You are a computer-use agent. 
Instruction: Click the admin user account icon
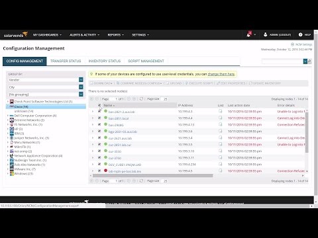tap(266, 34)
